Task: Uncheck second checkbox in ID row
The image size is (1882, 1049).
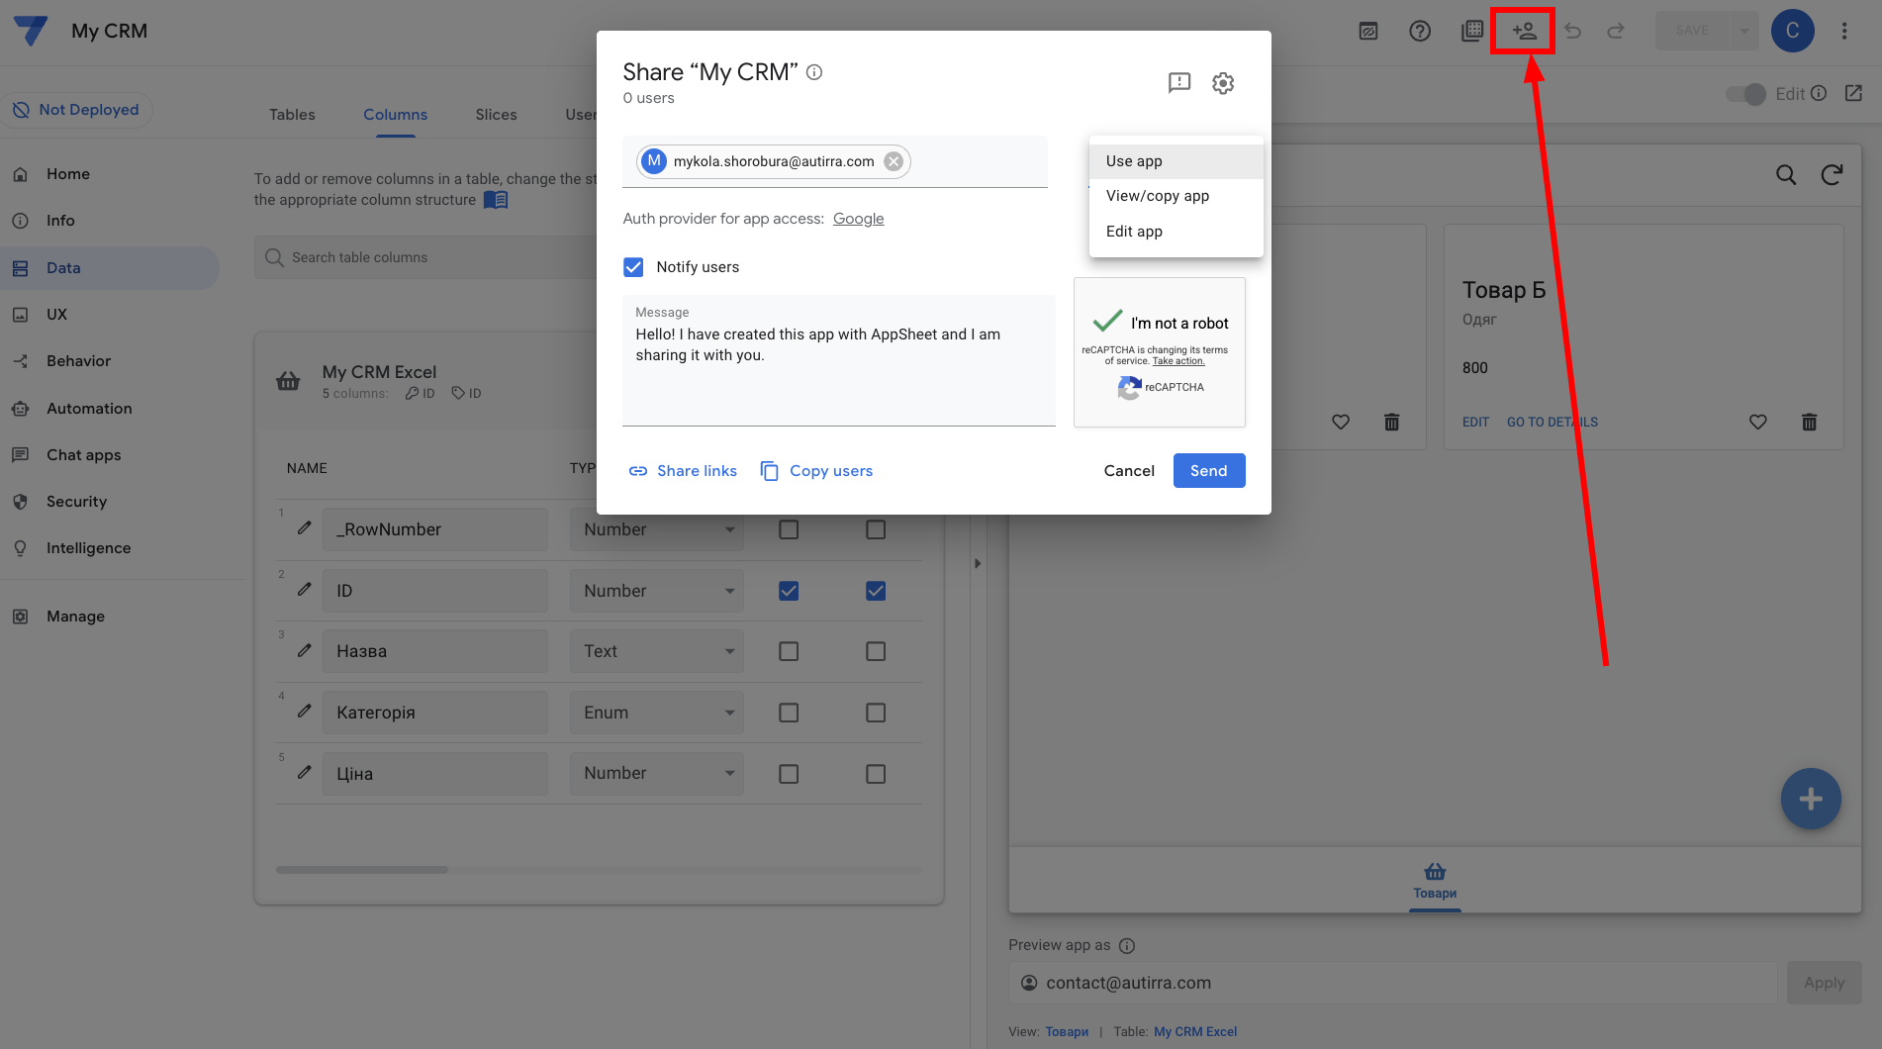Action: tap(876, 591)
